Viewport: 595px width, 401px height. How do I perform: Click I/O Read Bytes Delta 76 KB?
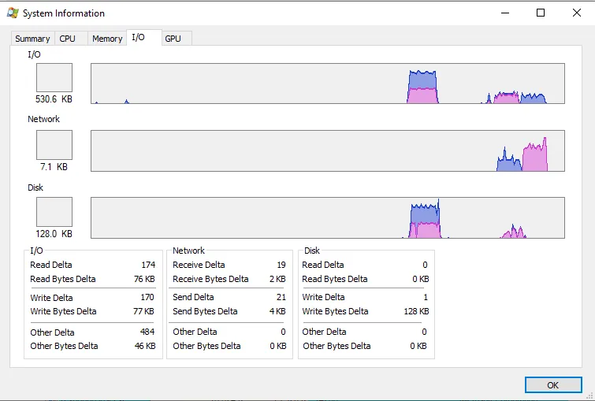tap(144, 279)
